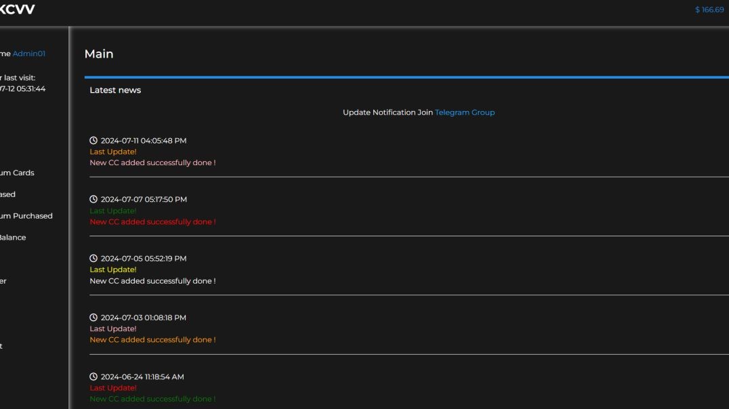The image size is (729, 409).
Task: Click the clock icon beside 2024-07-07 05:17:50 PM
Action: click(x=93, y=199)
